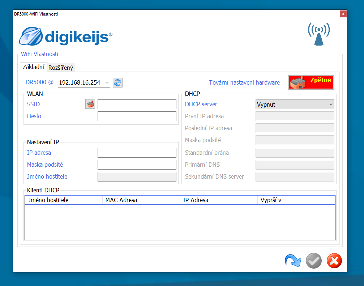Click the Maska podsítě field under Nastavení IP
This screenshot has height=286, width=364.
click(137, 165)
